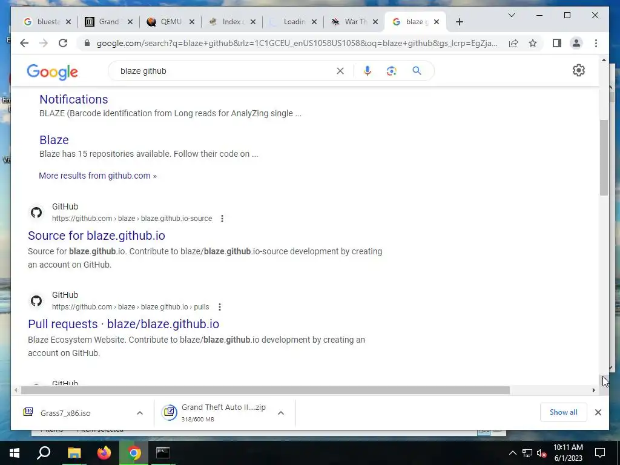Focus the Google search input field
Image resolution: width=620 pixels, height=465 pixels.
point(225,71)
